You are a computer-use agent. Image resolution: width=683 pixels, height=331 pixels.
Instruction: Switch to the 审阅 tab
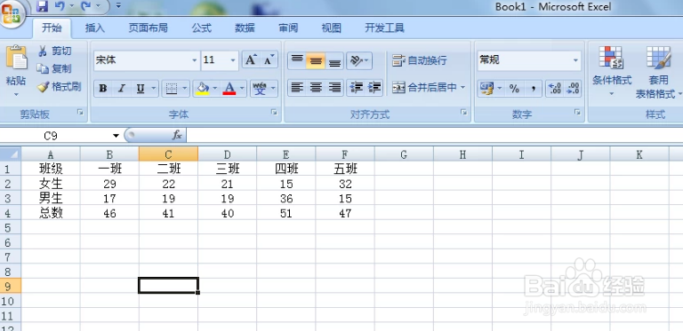288,28
